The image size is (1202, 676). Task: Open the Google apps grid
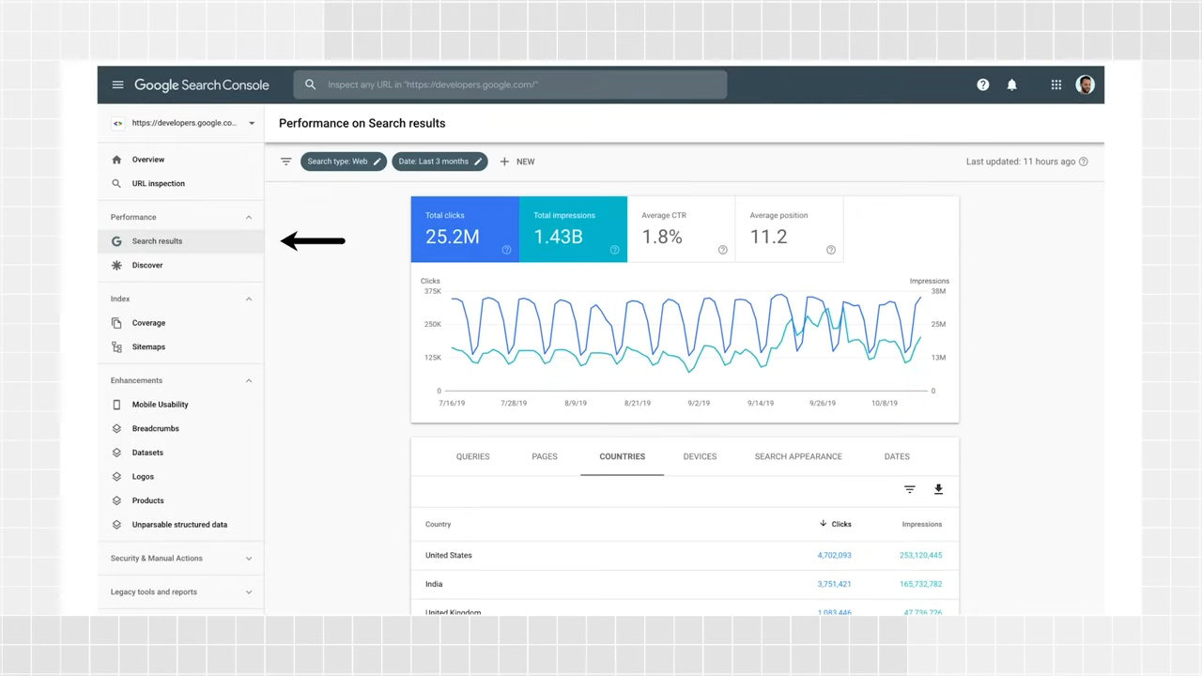[x=1056, y=84]
